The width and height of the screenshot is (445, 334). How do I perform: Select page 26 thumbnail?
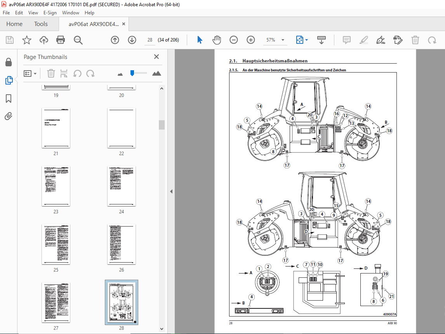(122, 244)
